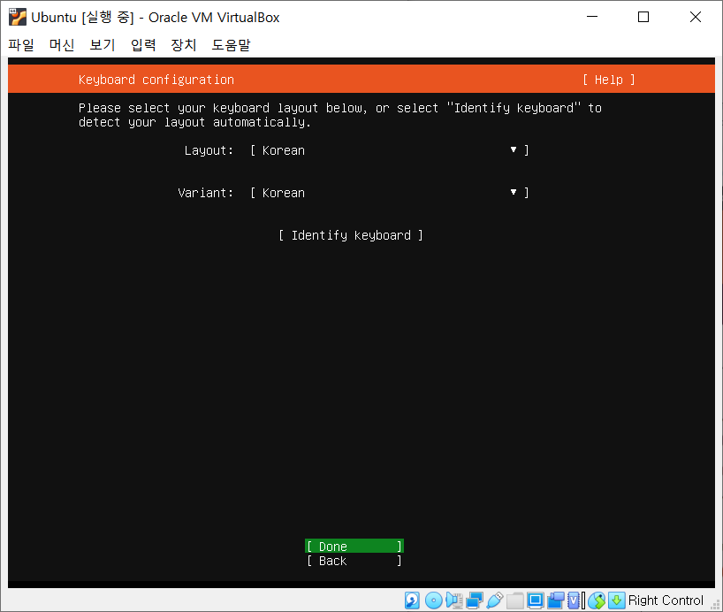Click the USB devices status icon
This screenshot has height=612, width=723.
(494, 600)
